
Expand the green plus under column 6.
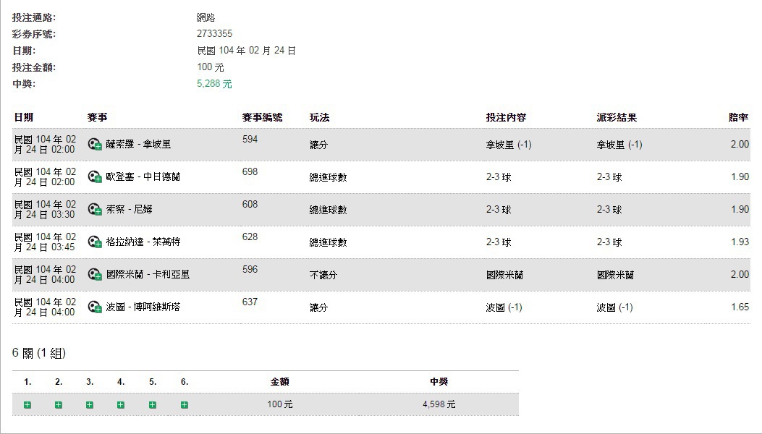[185, 405]
